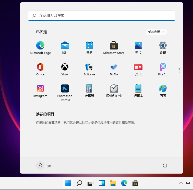This screenshot has width=193, height=190.
Task: Click the power button
Action: (165, 166)
